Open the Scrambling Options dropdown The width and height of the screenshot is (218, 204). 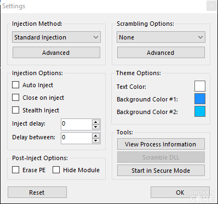point(161,37)
